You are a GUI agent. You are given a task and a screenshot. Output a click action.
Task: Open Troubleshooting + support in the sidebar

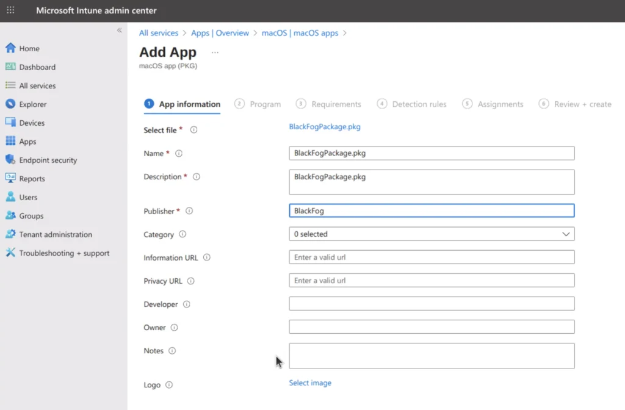[64, 253]
